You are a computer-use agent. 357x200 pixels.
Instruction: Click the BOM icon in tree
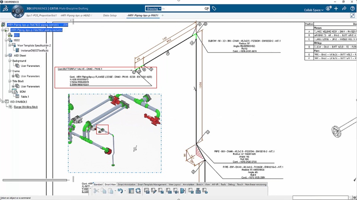click(15, 92)
